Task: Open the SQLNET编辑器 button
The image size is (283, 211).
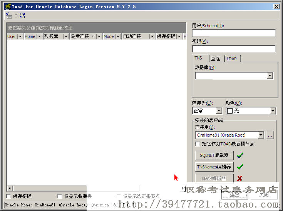Action: (x=214, y=155)
